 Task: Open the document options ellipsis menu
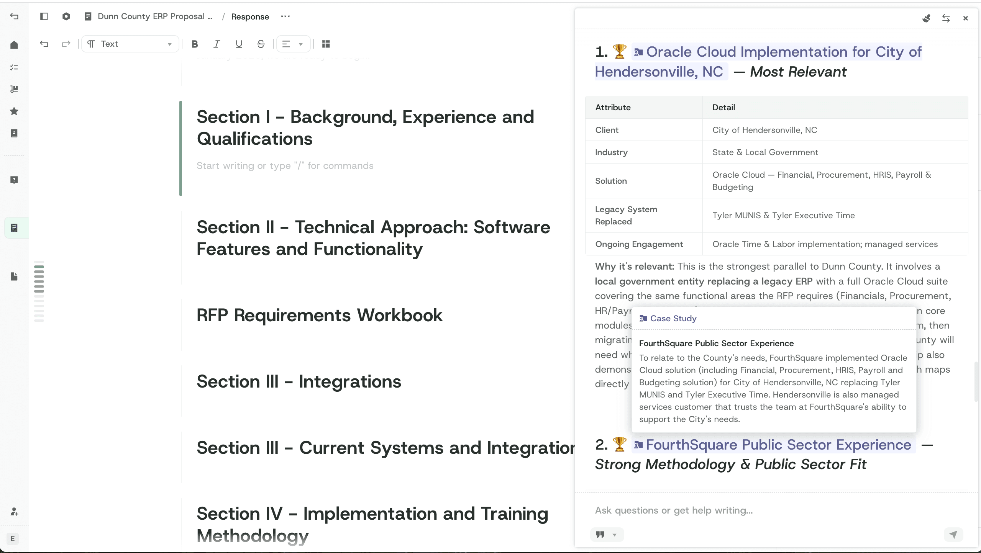coord(285,16)
